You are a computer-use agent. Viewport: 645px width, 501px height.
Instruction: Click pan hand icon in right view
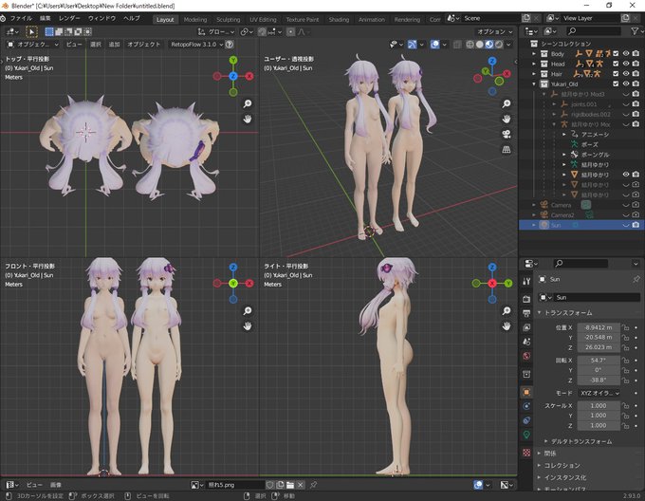click(x=507, y=325)
